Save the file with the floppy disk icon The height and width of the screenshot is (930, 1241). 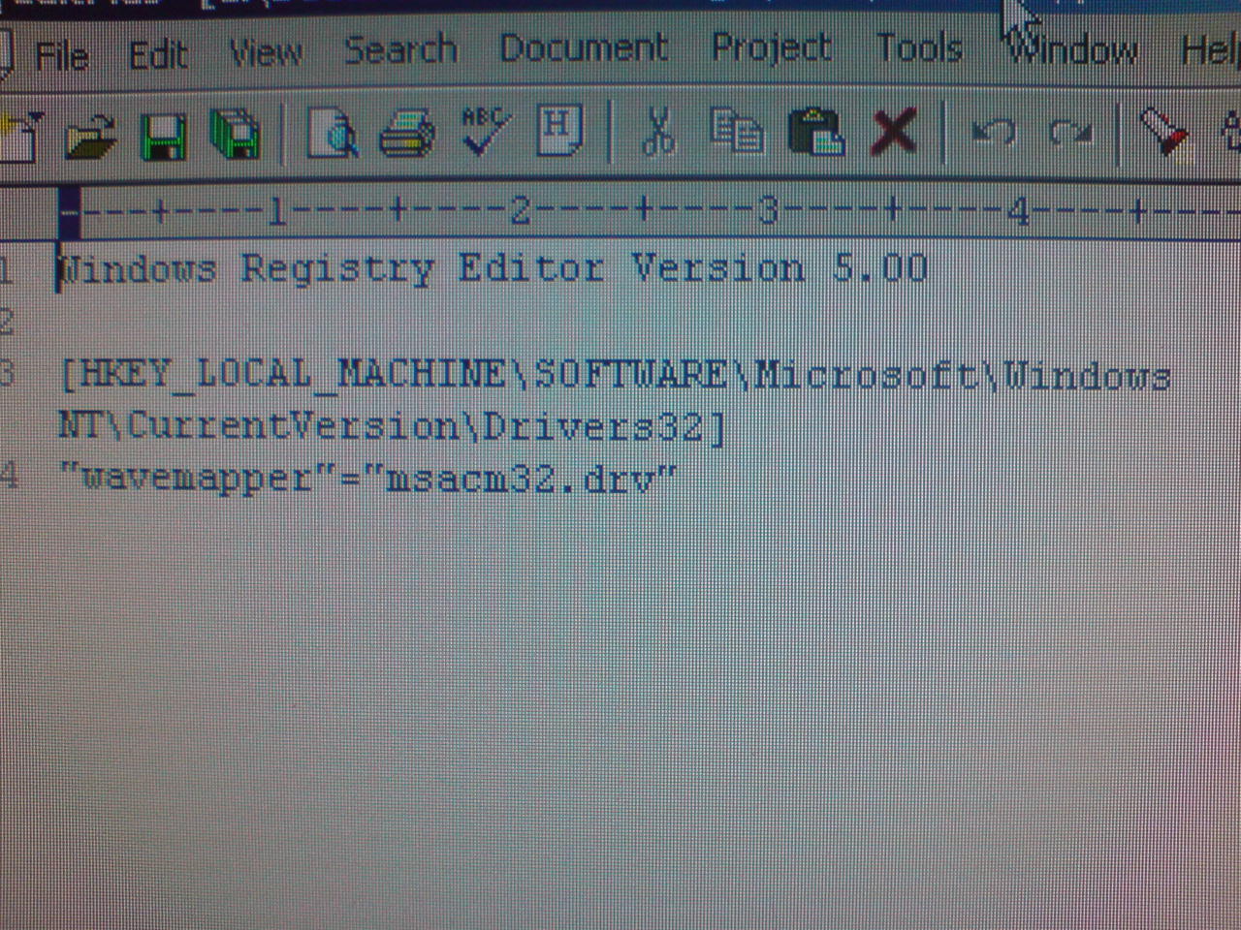(164, 135)
